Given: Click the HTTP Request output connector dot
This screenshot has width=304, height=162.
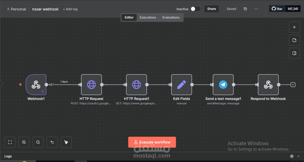Looking at the screenshot, I should tap(102, 85).
